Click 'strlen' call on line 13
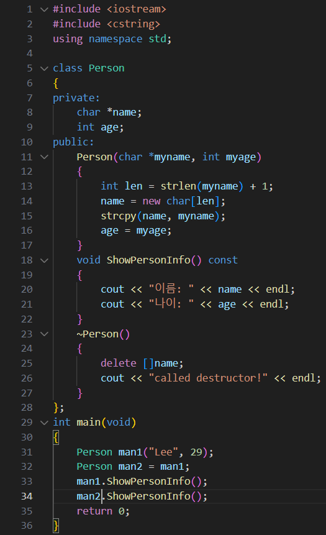The width and height of the screenshot is (326, 535). point(178,186)
